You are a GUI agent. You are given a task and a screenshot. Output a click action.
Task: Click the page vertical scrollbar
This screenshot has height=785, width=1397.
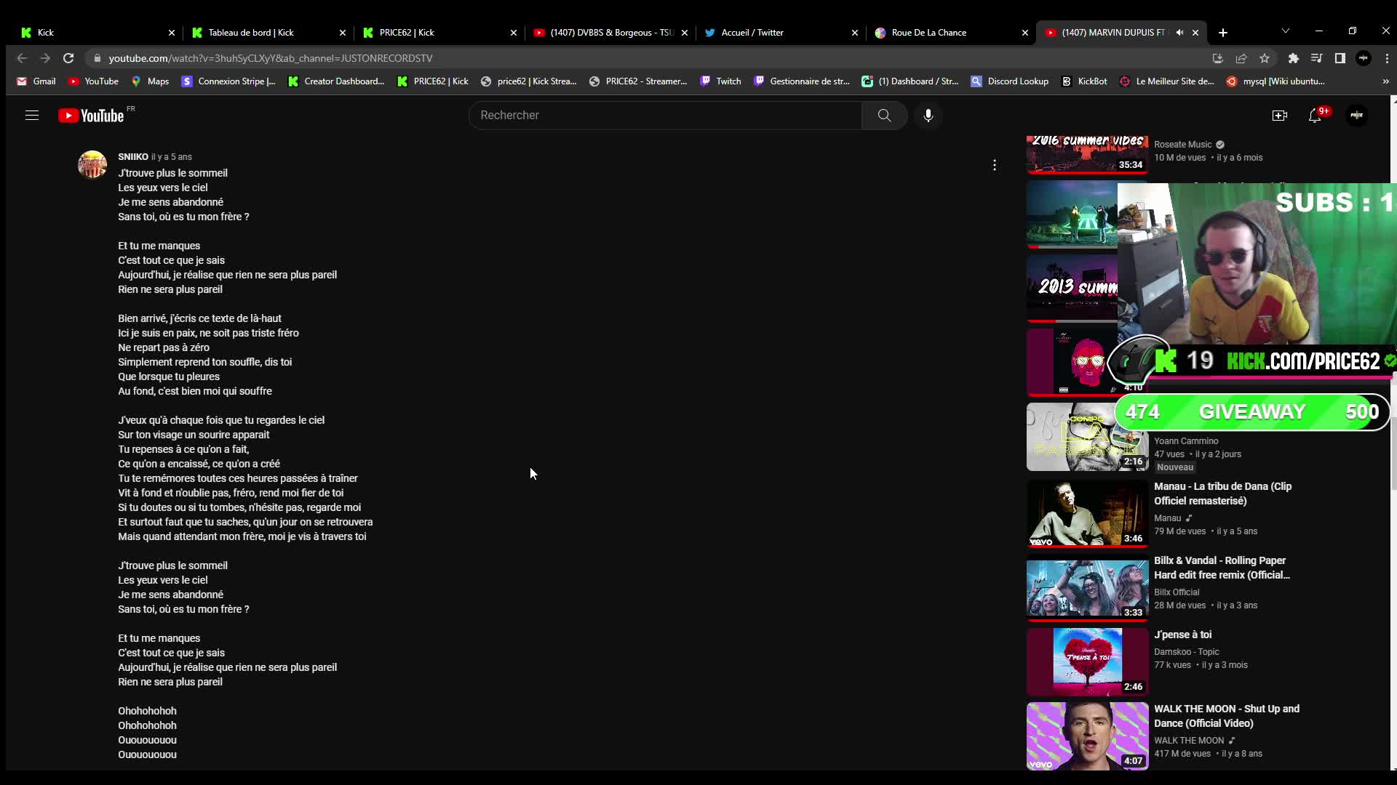point(1393,432)
